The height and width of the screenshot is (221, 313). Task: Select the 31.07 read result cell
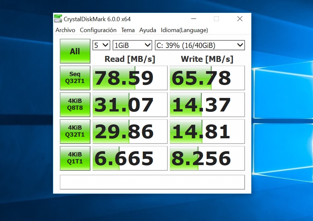point(130,105)
